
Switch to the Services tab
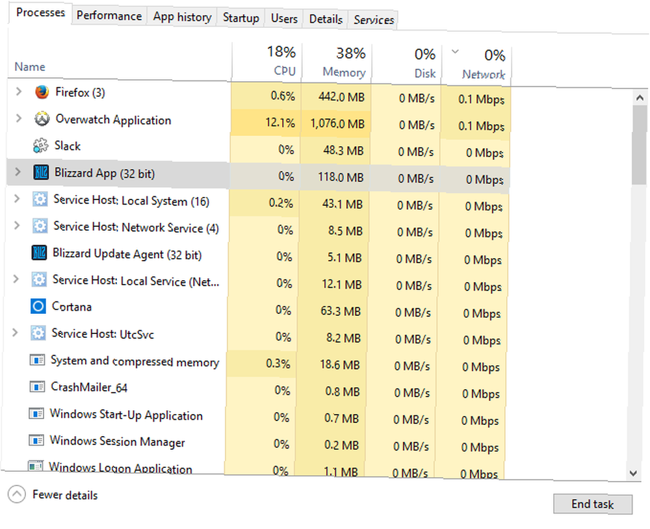click(374, 20)
